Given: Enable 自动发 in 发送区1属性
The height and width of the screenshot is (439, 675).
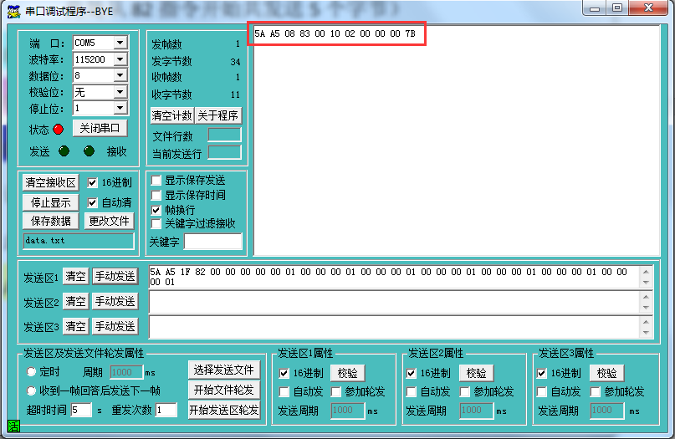Looking at the screenshot, I should [x=284, y=391].
